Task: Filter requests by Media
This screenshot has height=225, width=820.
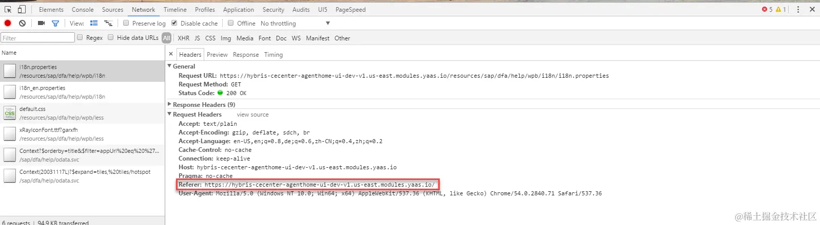Action: (245, 38)
